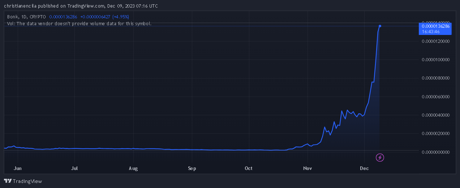Click the 0.0000060000 price axis label
This screenshot has height=188, width=460.
tap(435, 97)
